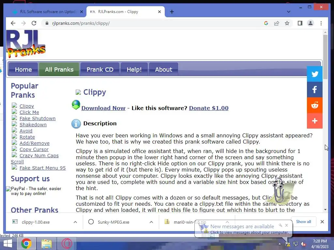Switch to RJL Software on Uptodown tab
The height and width of the screenshot is (250, 334).
(x=46, y=12)
